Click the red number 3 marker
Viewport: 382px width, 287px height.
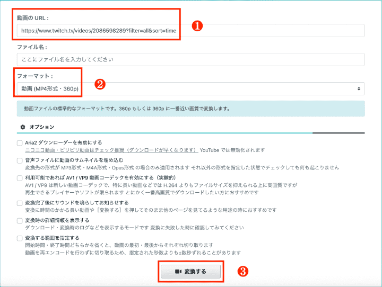tap(242, 271)
